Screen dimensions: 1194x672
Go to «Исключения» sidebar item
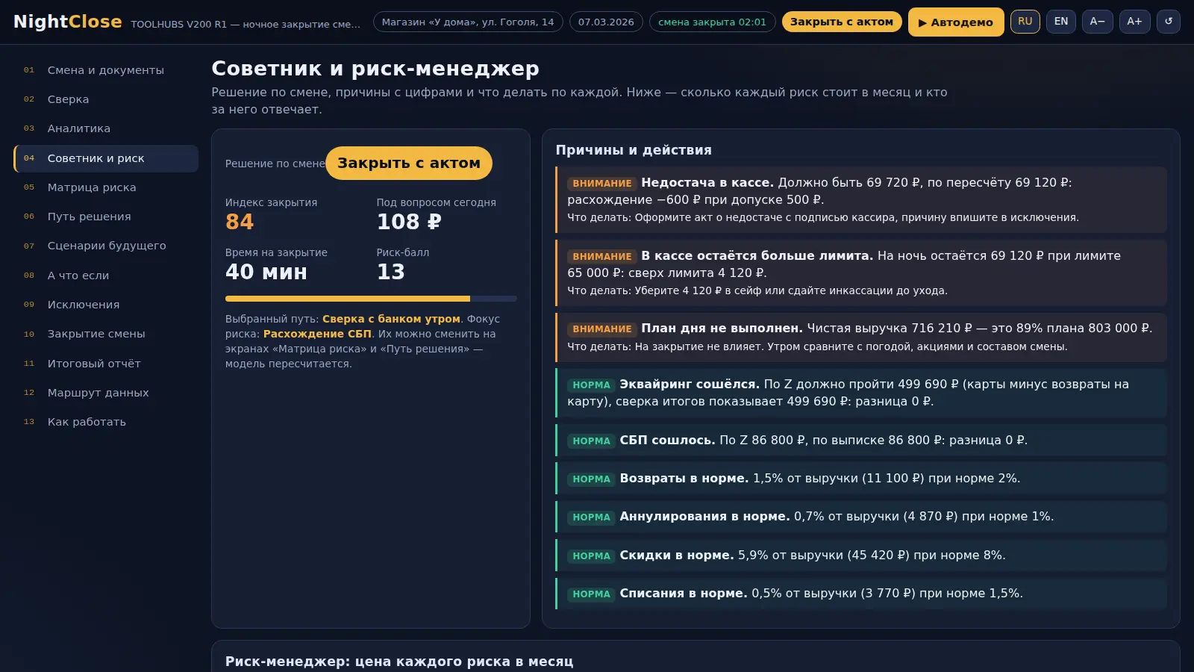[x=106, y=305]
